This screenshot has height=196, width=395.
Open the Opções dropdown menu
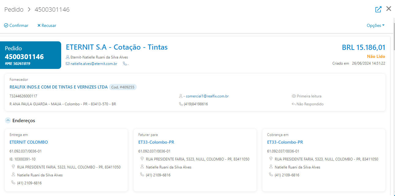(x=375, y=25)
